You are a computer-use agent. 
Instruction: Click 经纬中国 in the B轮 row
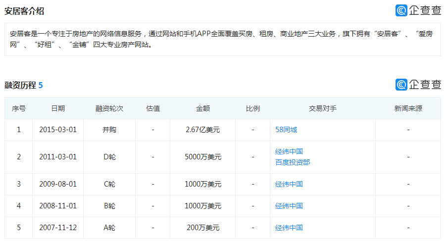[x=289, y=206]
